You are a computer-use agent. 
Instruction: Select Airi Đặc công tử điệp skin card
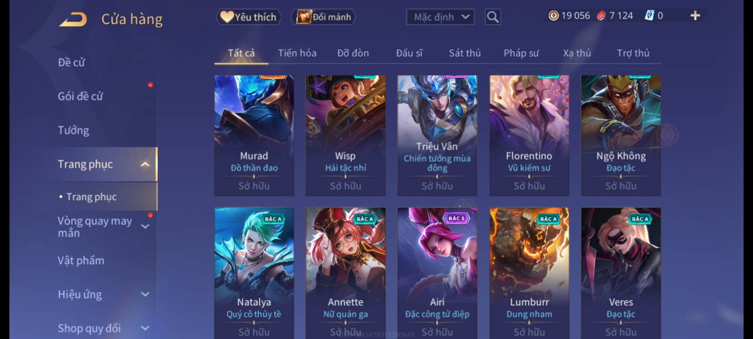(x=437, y=273)
